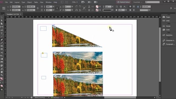Toggle the screen mode button in toolbox
Viewport: 176px width, 99px height.
pyautogui.click(x=2, y=90)
